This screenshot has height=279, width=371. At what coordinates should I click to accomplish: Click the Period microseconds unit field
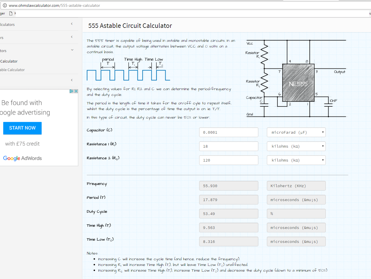point(296,200)
